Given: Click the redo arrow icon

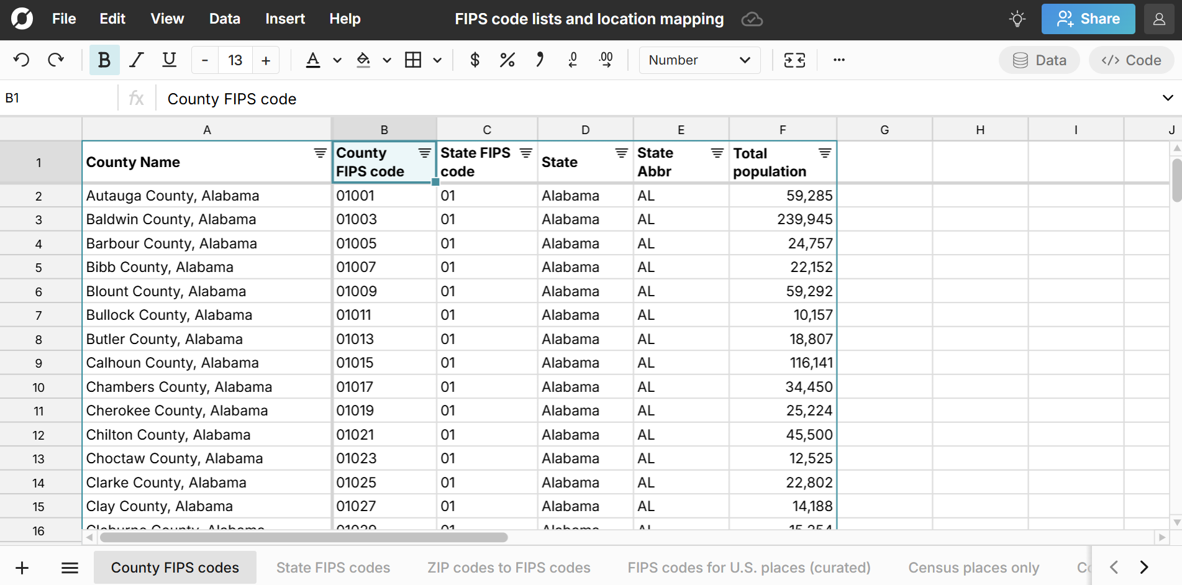Looking at the screenshot, I should point(56,60).
